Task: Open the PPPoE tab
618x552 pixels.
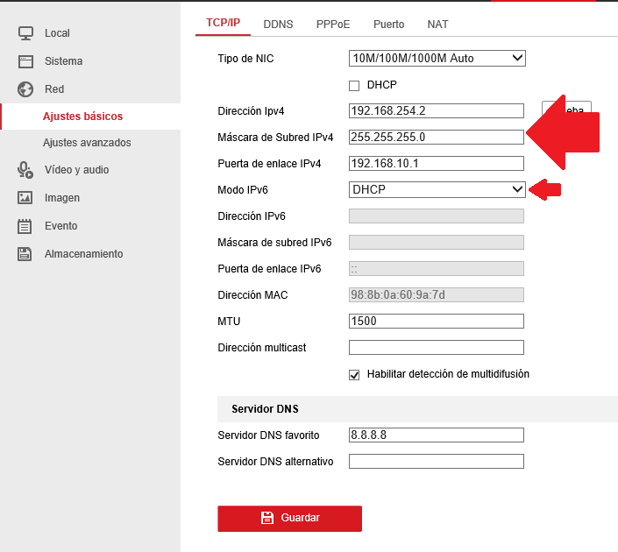Action: tap(333, 25)
